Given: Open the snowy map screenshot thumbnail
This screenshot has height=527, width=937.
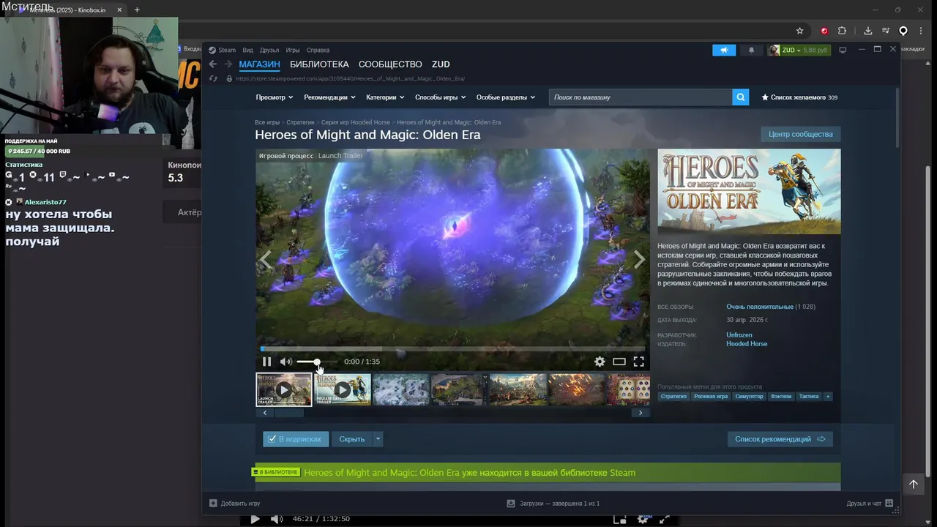Looking at the screenshot, I should [400, 389].
